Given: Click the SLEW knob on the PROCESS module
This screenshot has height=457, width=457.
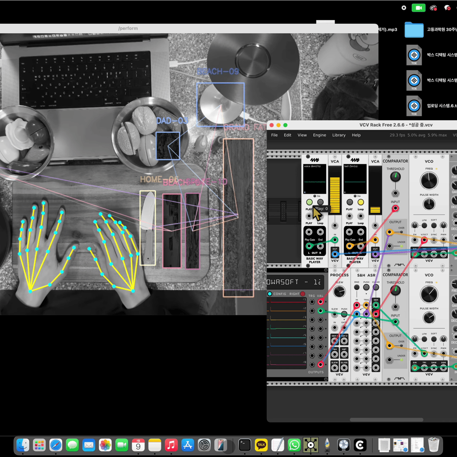Looking at the screenshot, I should click(x=339, y=292).
